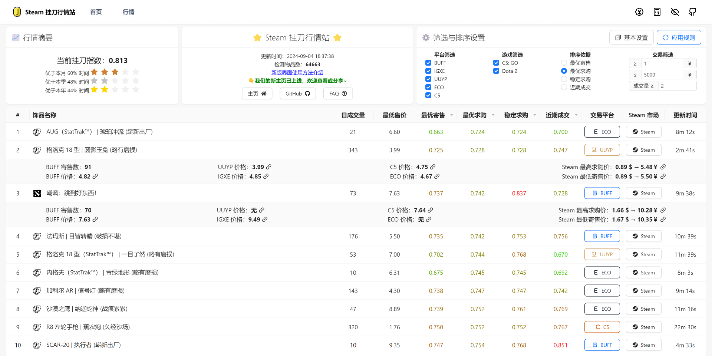The height and width of the screenshot is (356, 712).
Task: Click C5 button for R8 左轮手枪 row
Action: [602, 327]
